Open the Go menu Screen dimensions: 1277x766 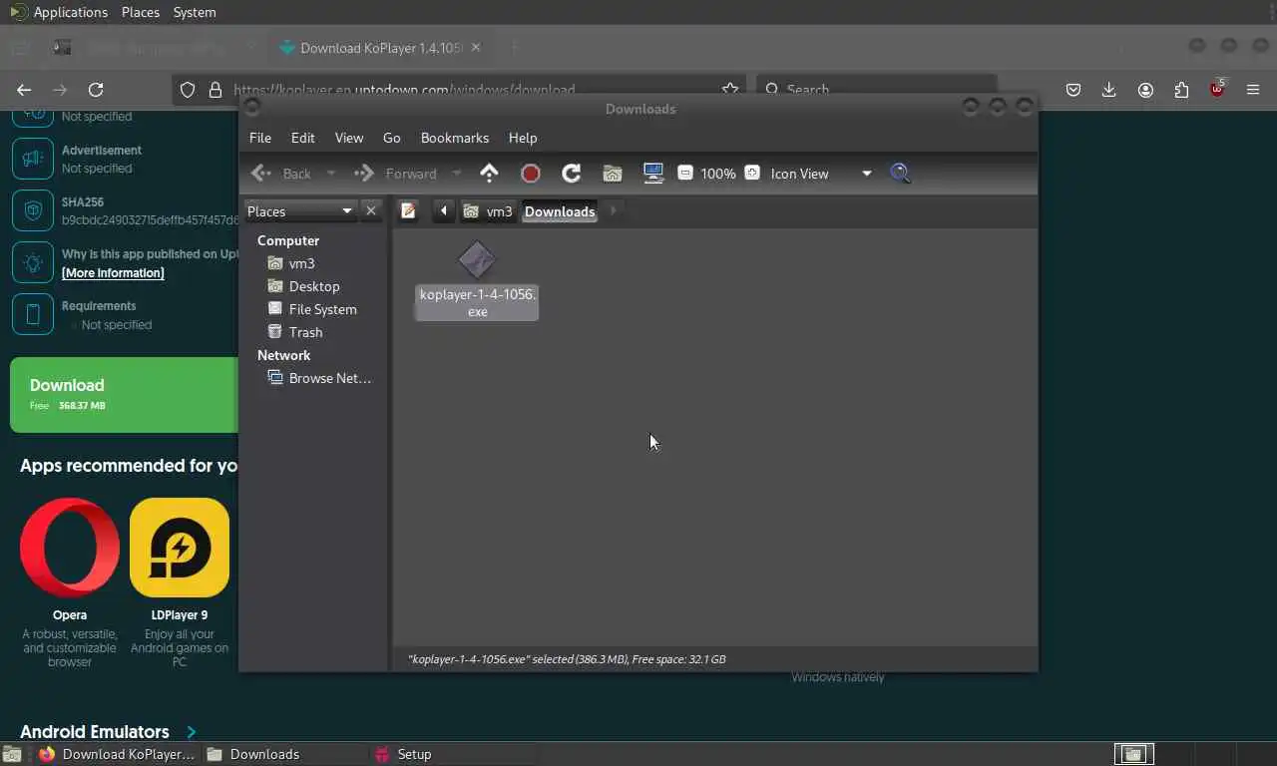392,138
